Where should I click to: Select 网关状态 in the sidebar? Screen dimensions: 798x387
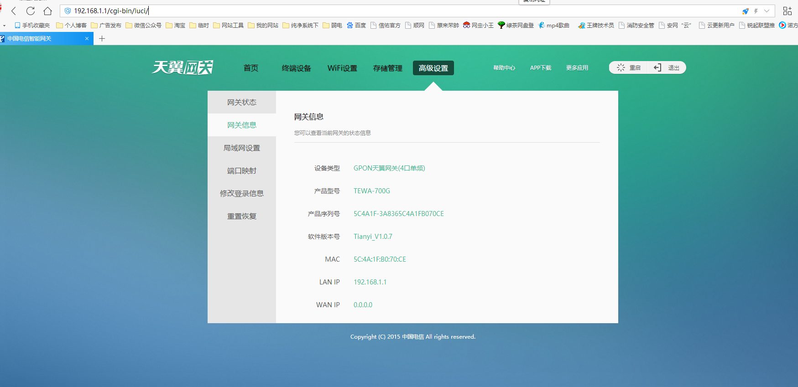[242, 102]
